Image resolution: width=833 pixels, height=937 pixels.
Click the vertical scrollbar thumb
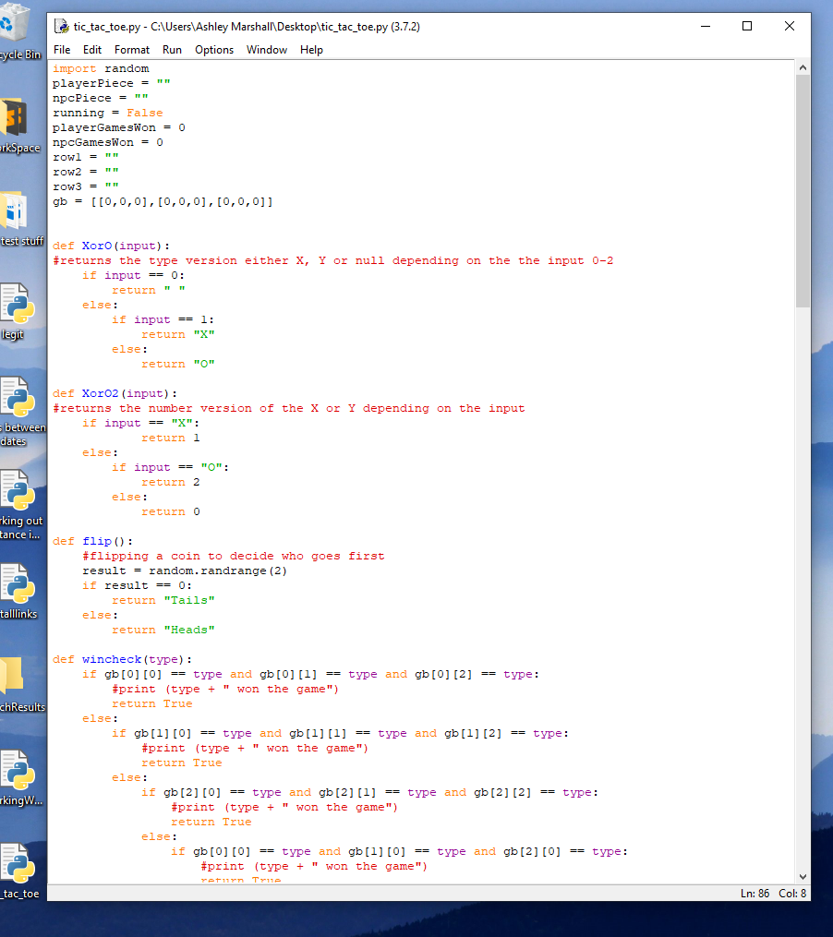[x=802, y=189]
